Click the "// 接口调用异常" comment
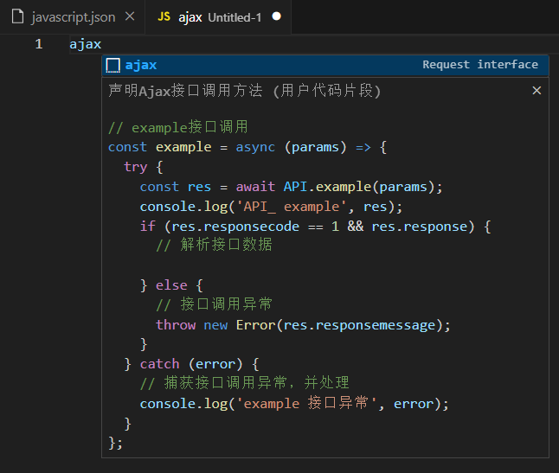The image size is (559, 473). (x=214, y=304)
